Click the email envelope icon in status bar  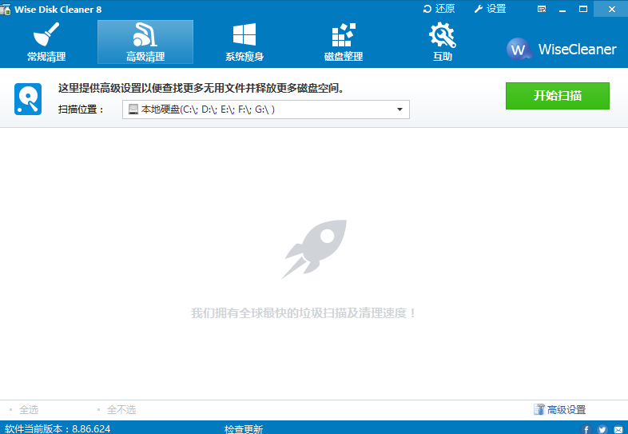(618, 429)
